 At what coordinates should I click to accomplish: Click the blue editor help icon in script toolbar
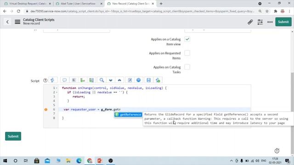(x=139, y=80)
